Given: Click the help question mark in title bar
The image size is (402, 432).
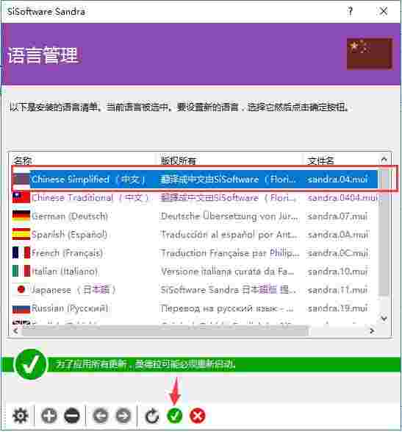Looking at the screenshot, I should pyautogui.click(x=351, y=12).
